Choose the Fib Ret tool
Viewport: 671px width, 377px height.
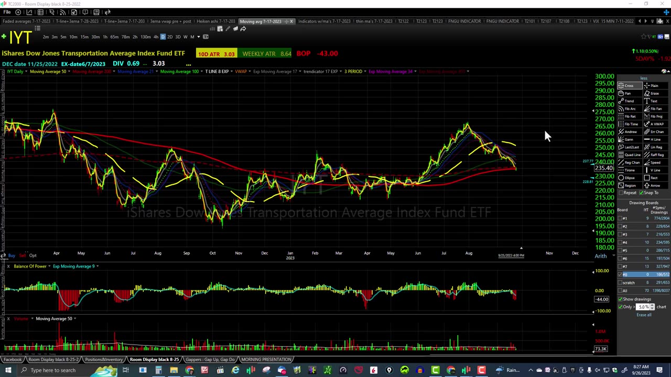coord(630,116)
